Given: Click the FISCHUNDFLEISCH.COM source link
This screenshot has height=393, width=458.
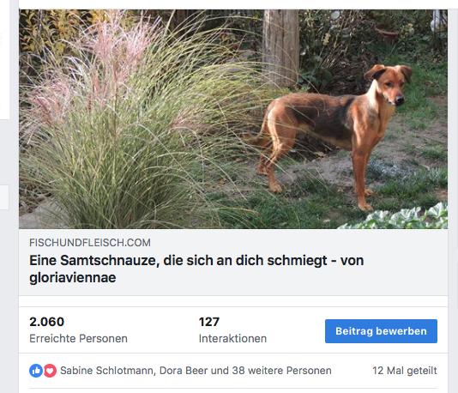Looking at the screenshot, I should [x=90, y=243].
